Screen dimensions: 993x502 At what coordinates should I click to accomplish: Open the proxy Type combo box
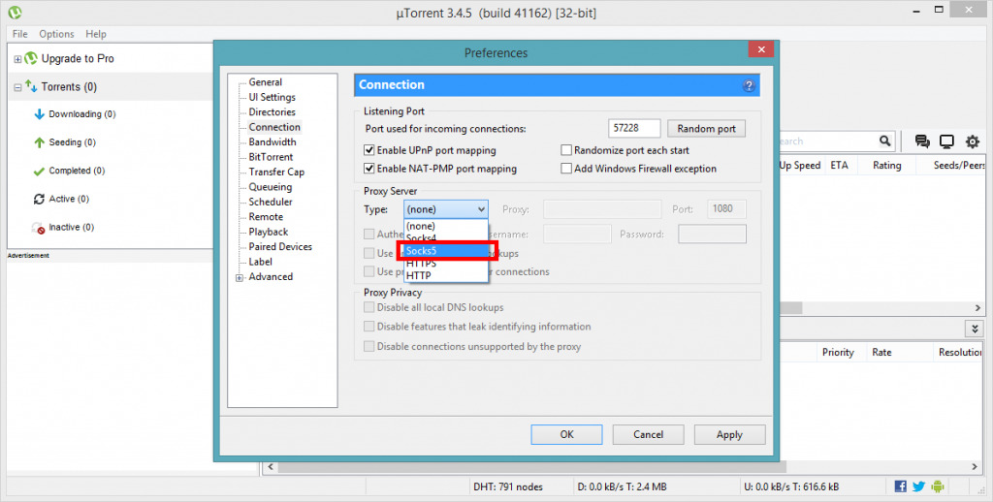[446, 209]
